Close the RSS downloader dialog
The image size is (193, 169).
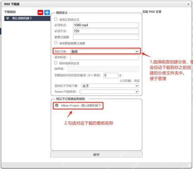(188, 4)
